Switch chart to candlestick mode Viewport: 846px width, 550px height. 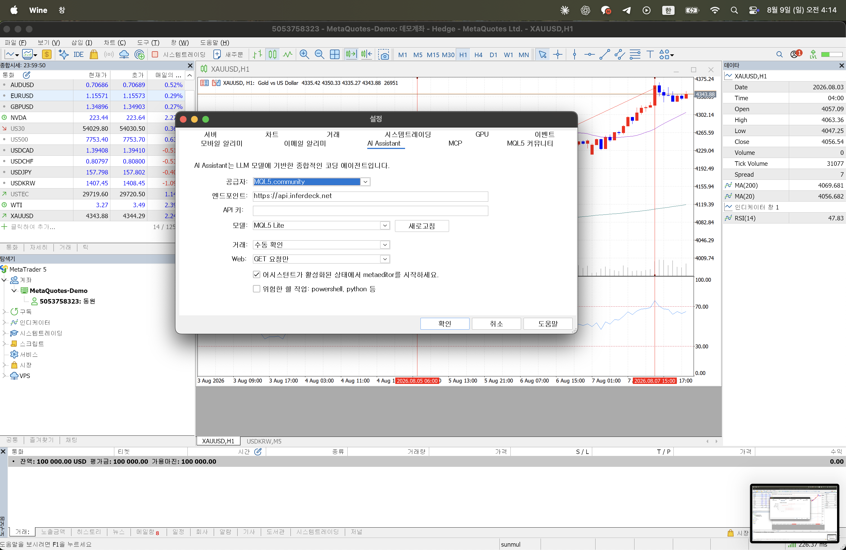coord(273,55)
